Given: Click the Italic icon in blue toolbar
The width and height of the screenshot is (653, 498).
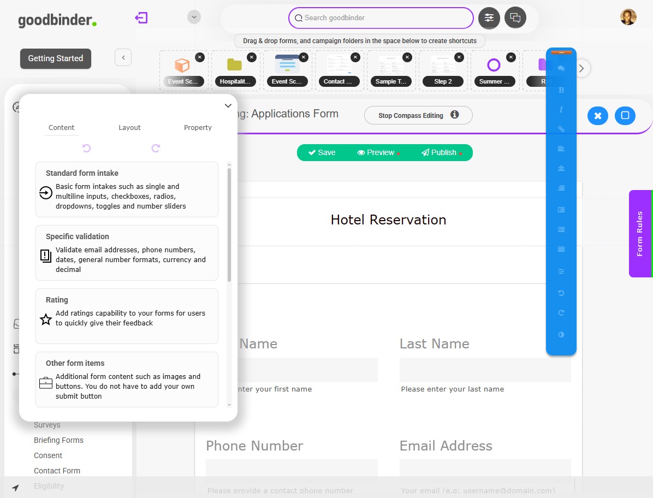Looking at the screenshot, I should 561,110.
